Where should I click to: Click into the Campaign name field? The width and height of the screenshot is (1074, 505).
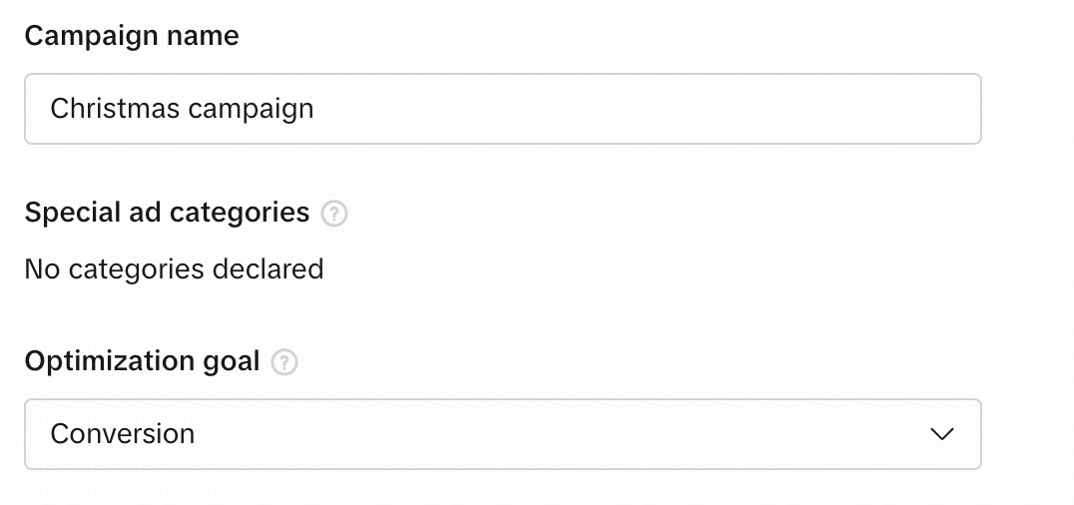coord(502,108)
